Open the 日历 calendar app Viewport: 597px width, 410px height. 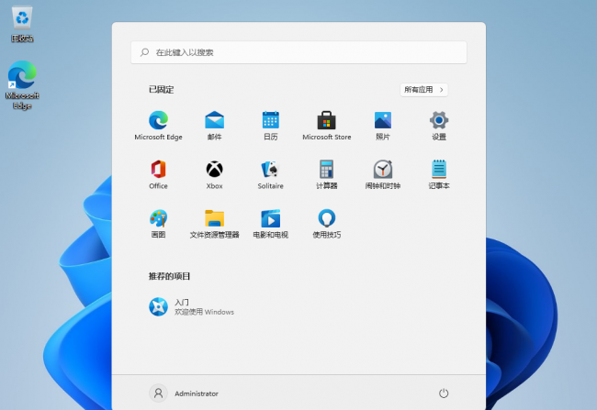point(271,126)
